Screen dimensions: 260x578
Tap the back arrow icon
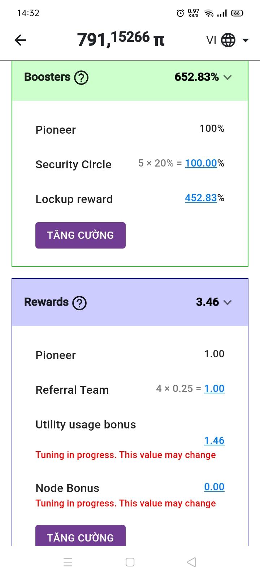[x=20, y=40]
